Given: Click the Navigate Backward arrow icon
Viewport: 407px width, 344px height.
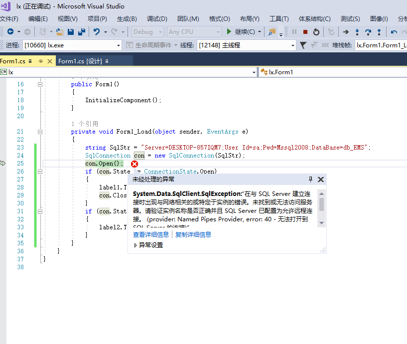Looking at the screenshot, I should click(10, 32).
